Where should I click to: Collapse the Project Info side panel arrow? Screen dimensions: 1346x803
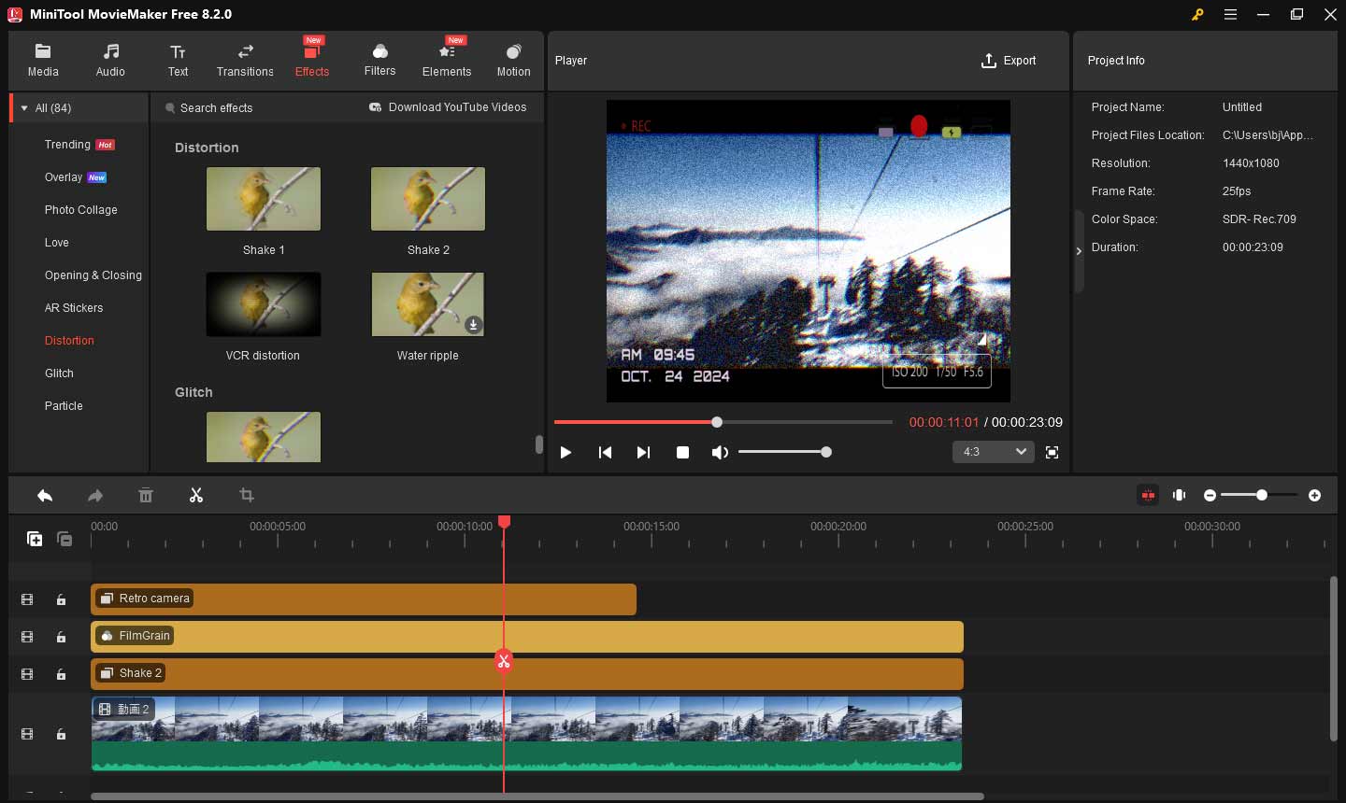pos(1079,251)
